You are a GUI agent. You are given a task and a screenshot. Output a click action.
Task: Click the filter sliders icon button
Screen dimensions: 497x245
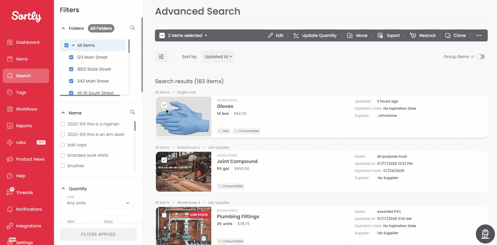coord(161,57)
